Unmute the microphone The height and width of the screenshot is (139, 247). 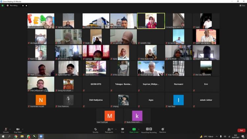click(6, 129)
